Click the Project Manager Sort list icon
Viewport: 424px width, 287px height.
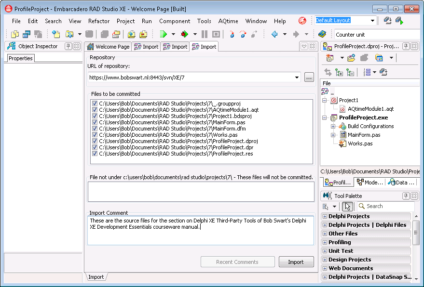coord(367,72)
